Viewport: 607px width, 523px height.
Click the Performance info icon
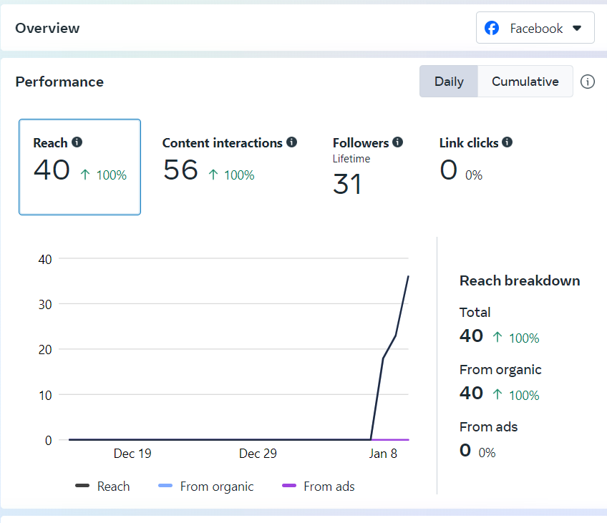(x=588, y=82)
